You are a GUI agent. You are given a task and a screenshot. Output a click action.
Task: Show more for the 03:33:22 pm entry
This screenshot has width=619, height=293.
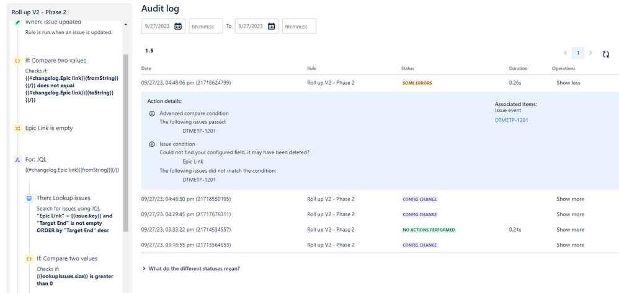571,230
